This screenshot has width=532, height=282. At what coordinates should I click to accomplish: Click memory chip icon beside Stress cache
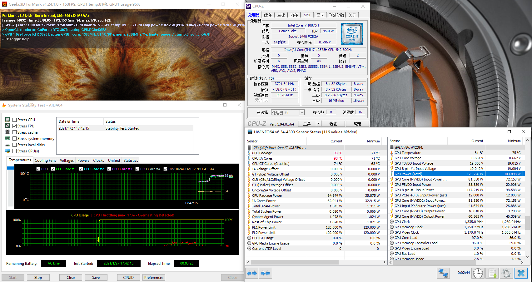point(7,132)
